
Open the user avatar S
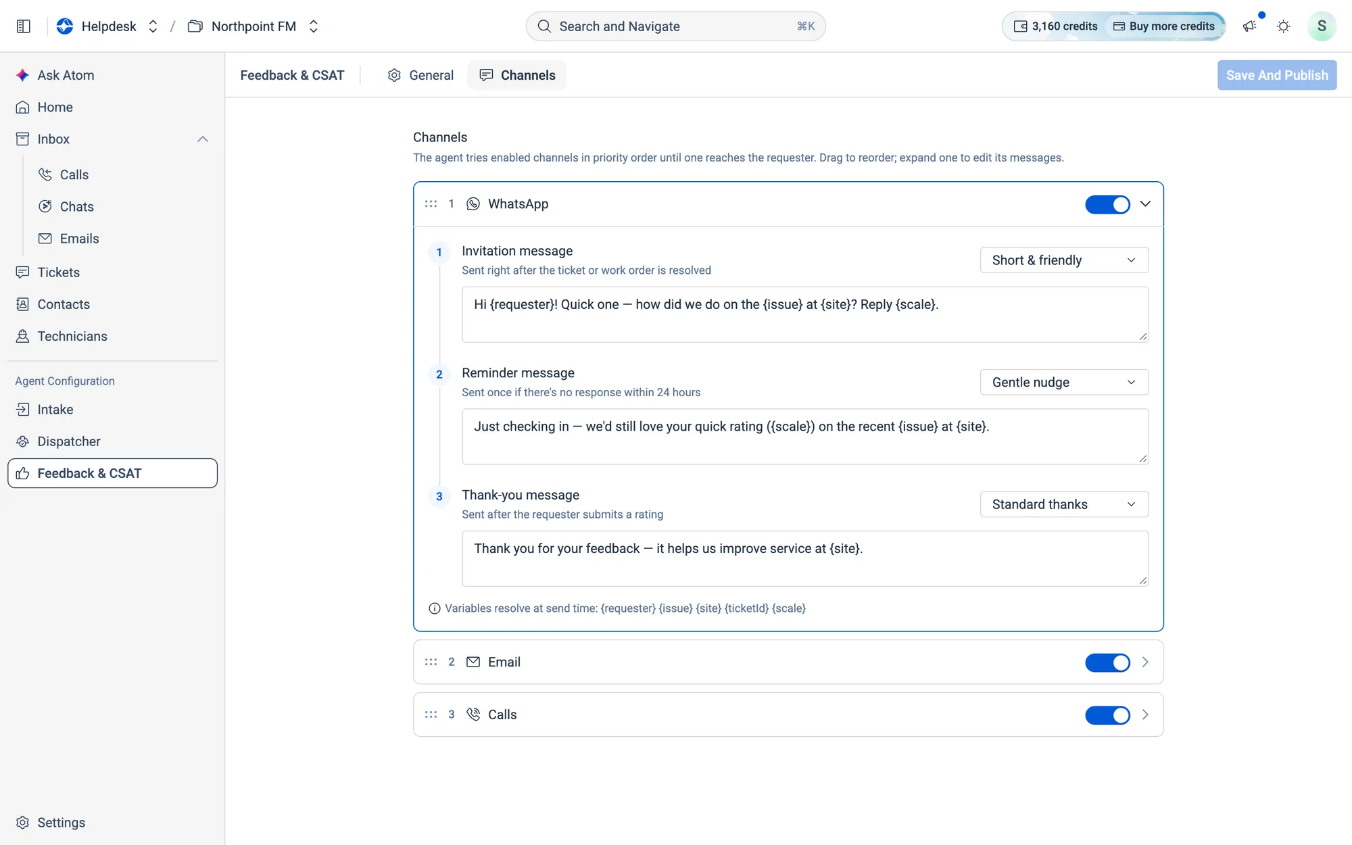pyautogui.click(x=1322, y=26)
